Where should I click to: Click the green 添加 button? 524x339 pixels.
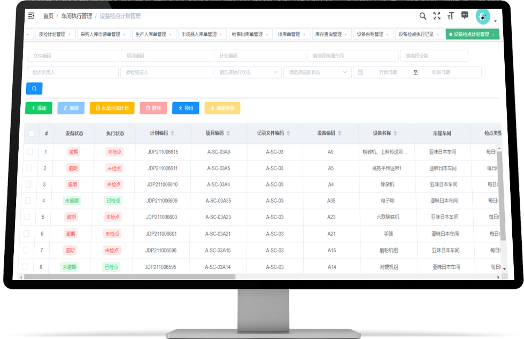tap(38, 108)
